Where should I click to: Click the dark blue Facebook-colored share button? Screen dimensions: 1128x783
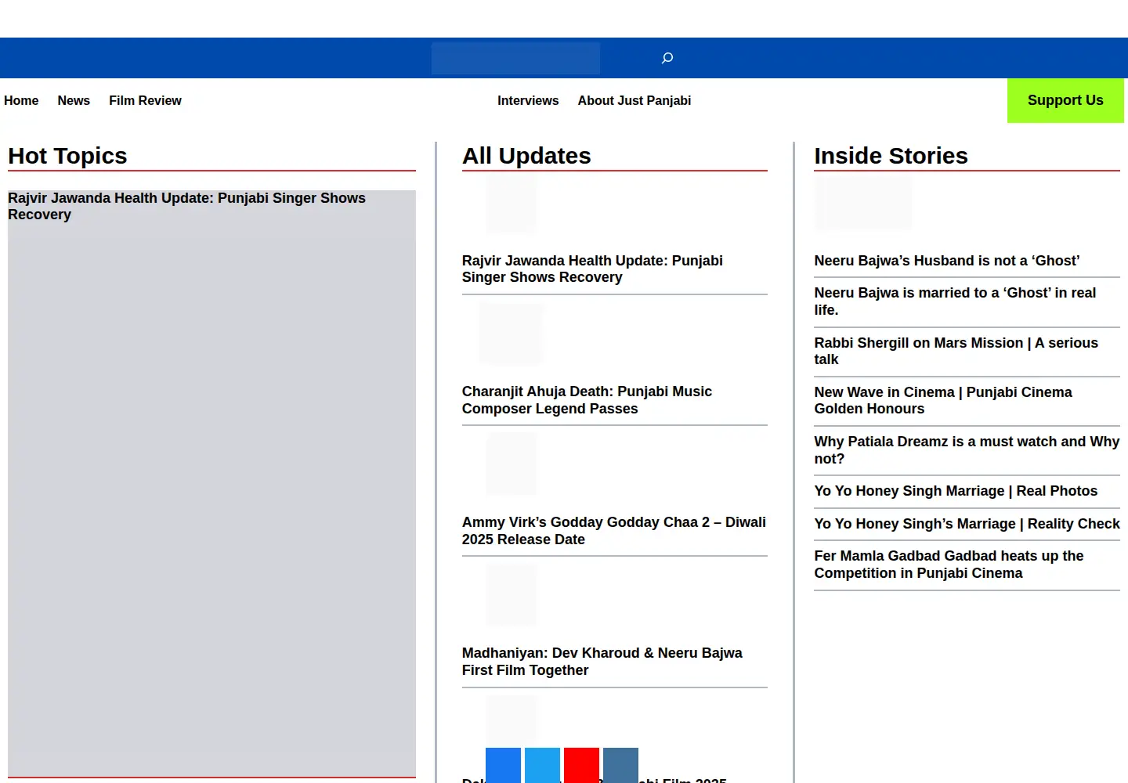point(503,765)
